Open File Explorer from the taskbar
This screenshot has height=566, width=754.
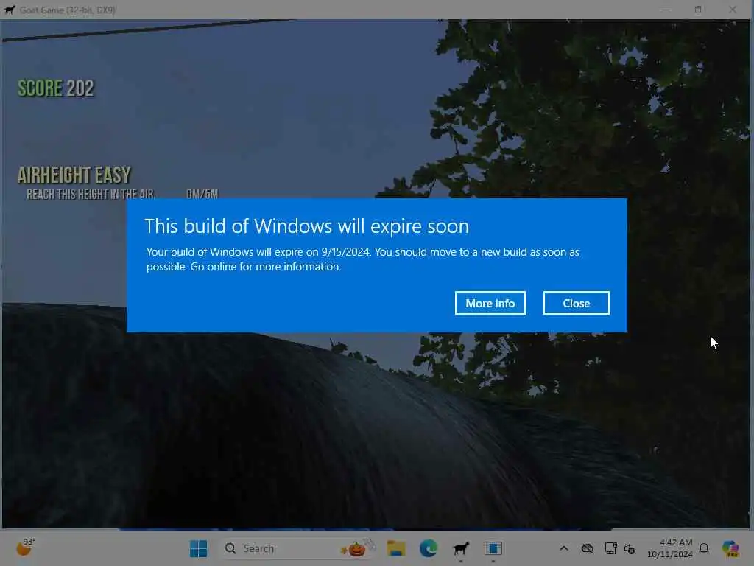pos(395,548)
